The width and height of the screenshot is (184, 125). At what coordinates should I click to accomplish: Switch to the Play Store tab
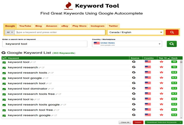(79, 26)
